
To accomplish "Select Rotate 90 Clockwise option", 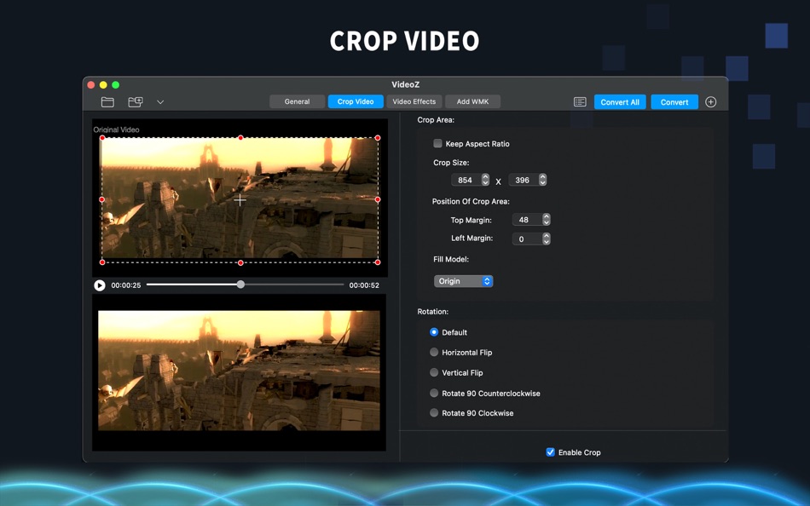I will click(434, 412).
